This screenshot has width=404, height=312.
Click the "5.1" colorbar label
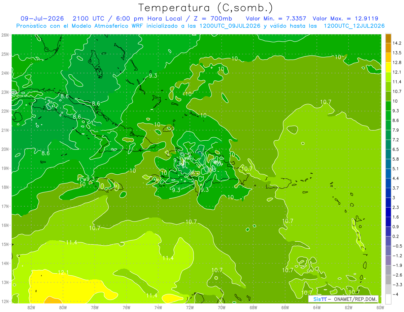pyautogui.click(x=396, y=168)
